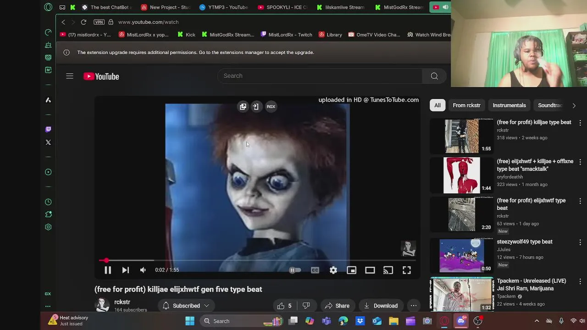This screenshot has height=330, width=587.
Task: Open options for elijxhwtf type beat video
Action: click(x=580, y=201)
